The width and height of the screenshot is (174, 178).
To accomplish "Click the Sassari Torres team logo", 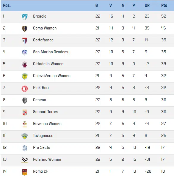I will point(25,113).
